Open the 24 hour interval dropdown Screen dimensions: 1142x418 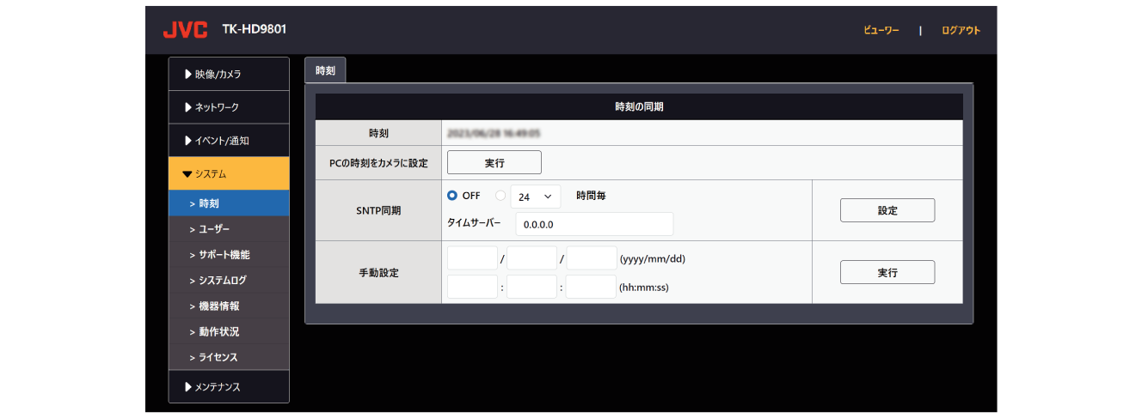coord(535,197)
